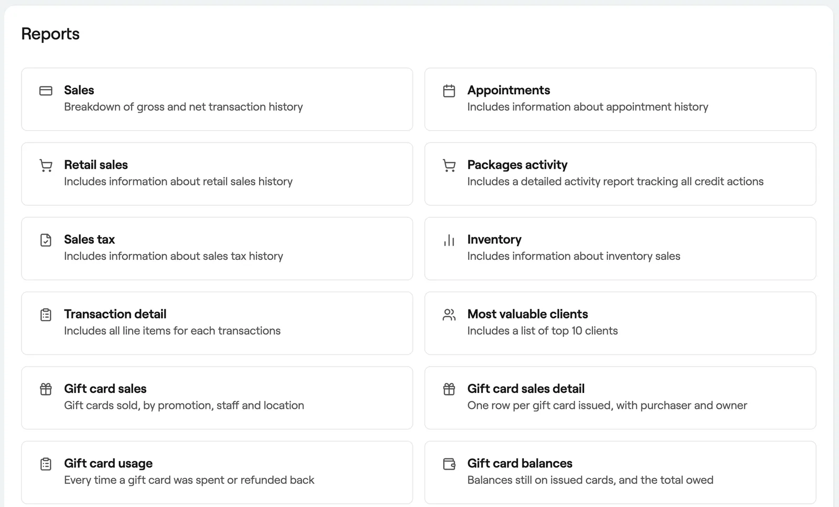Click the wallet icon beside Gift card balances

449,464
